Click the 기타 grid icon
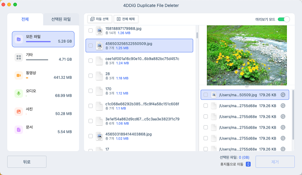 18,57
